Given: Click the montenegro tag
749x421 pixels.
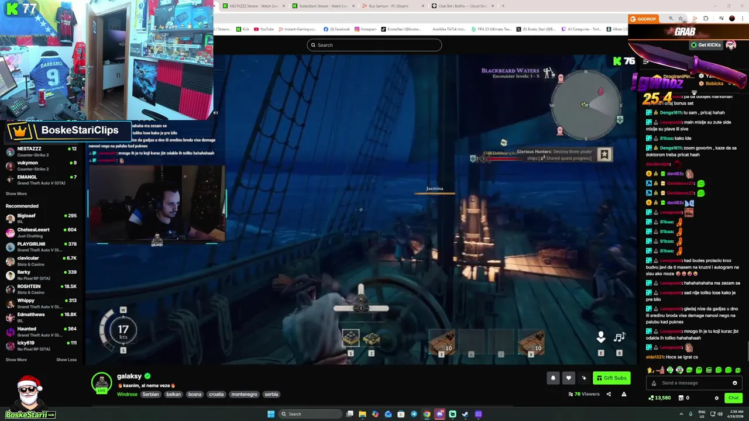Looking at the screenshot, I should pos(244,394).
